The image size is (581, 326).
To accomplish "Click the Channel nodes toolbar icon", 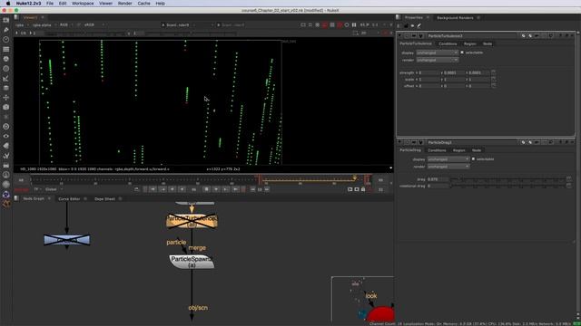I will pos(6,49).
